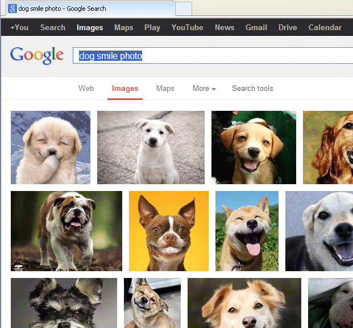Image resolution: width=353 pixels, height=328 pixels.
Task: Click Images in the black navigation bar
Action: (x=90, y=27)
